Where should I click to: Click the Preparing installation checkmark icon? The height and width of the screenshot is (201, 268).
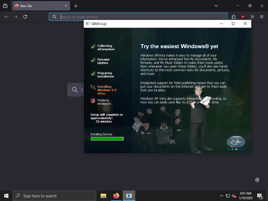93,74
